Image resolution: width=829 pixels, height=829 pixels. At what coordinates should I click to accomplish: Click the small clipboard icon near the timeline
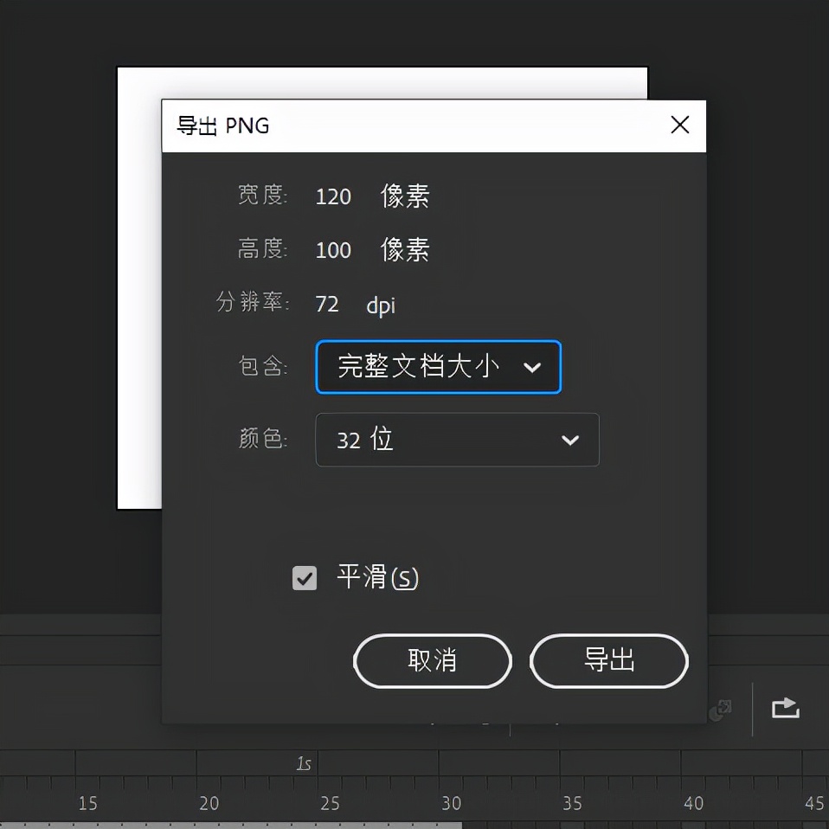point(718,709)
